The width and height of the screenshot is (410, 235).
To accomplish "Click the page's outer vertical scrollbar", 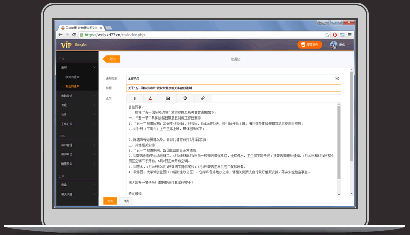I will (x=351, y=116).
